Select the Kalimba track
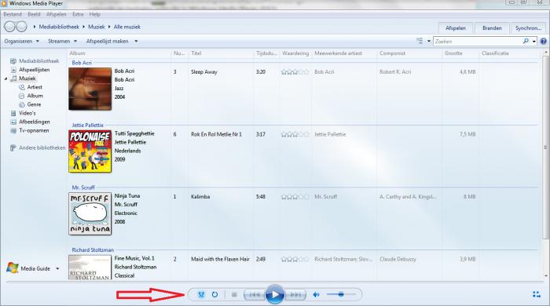550x306 pixels. pyautogui.click(x=200, y=197)
